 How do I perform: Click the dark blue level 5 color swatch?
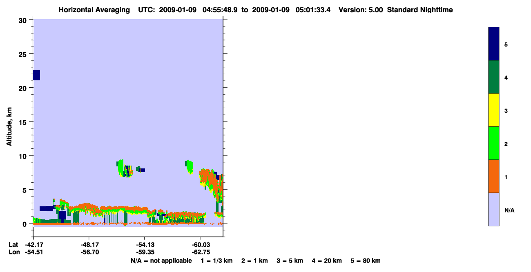[494, 44]
